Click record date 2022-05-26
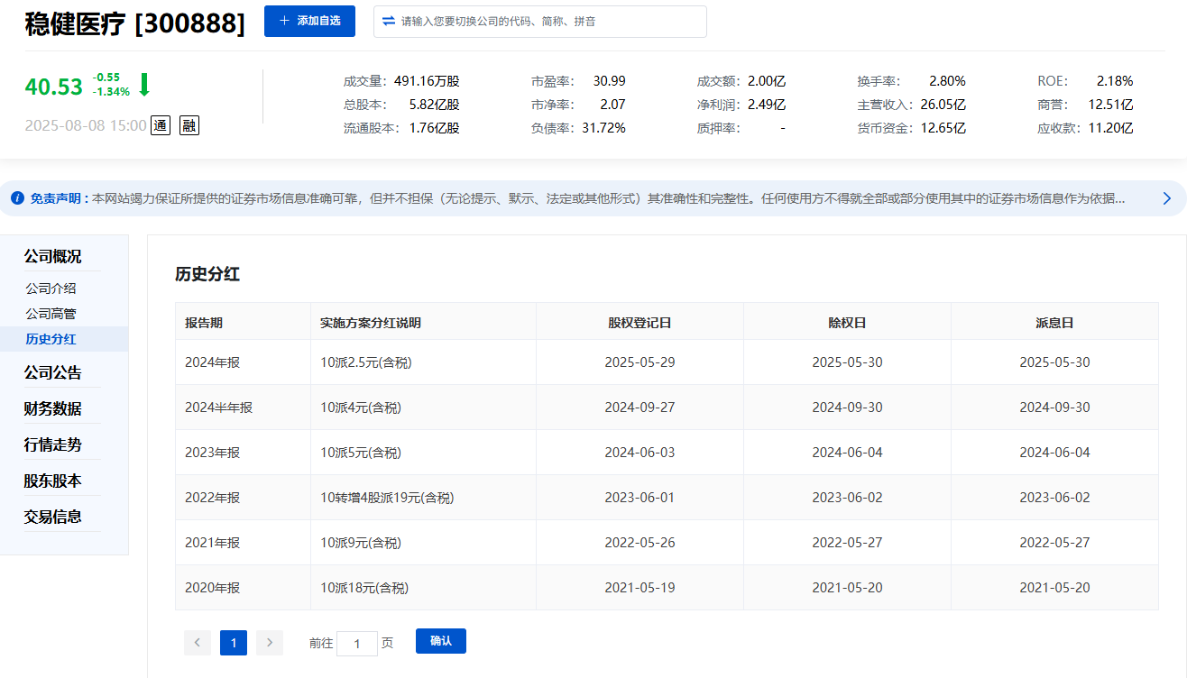This screenshot has width=1187, height=678. [640, 543]
